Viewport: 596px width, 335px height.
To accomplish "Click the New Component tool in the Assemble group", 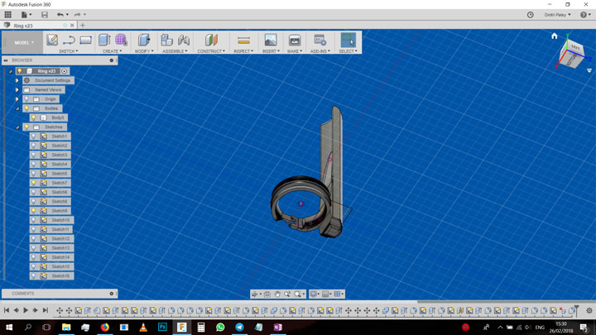I will click(166, 40).
